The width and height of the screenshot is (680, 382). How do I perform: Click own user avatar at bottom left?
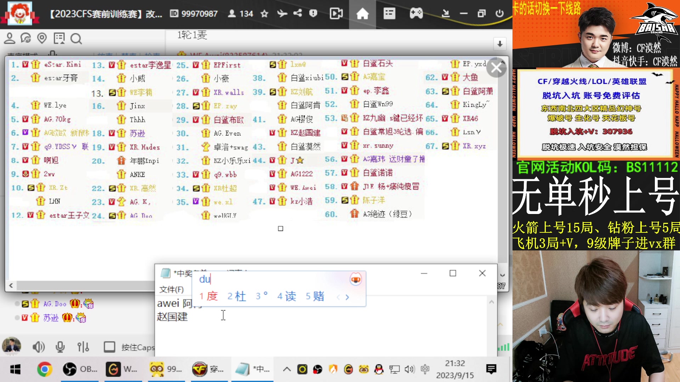click(11, 346)
